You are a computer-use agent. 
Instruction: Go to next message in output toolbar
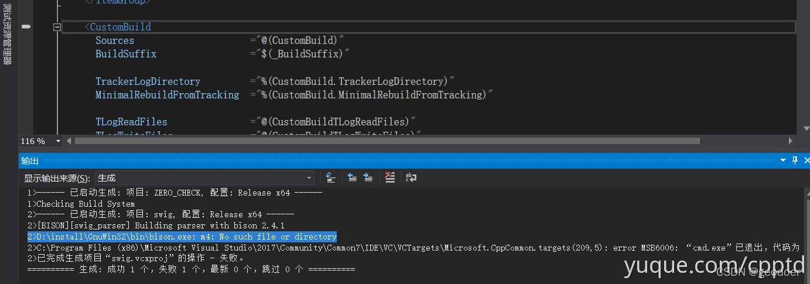click(368, 177)
